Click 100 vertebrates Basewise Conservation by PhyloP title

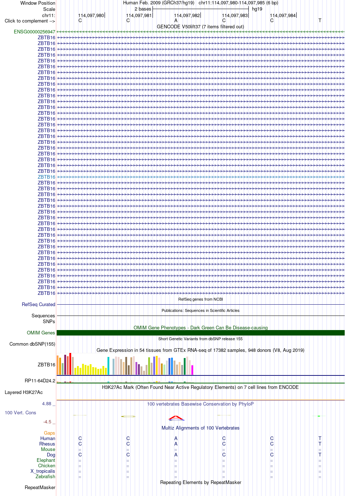pyautogui.click(x=200, y=404)
